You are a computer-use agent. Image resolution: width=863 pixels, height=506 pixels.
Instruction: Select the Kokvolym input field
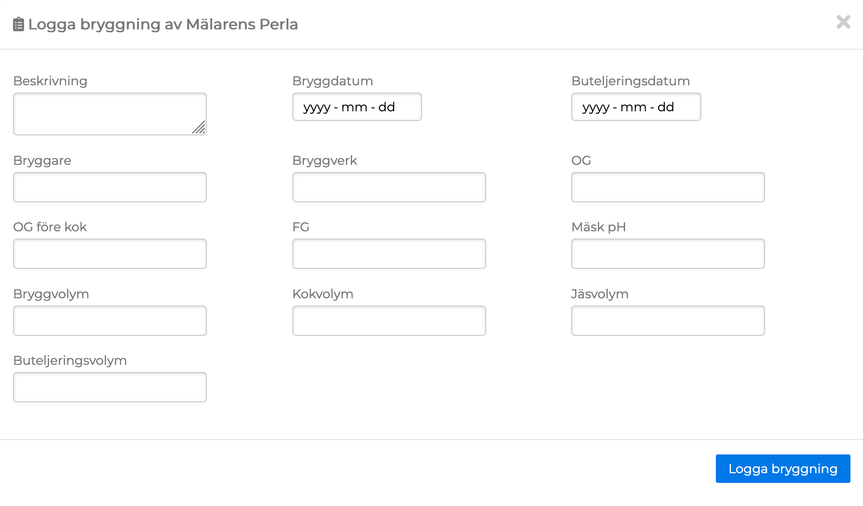pyautogui.click(x=389, y=320)
